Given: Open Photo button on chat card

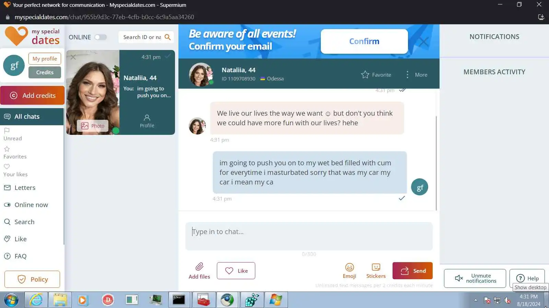Looking at the screenshot, I should 93,126.
